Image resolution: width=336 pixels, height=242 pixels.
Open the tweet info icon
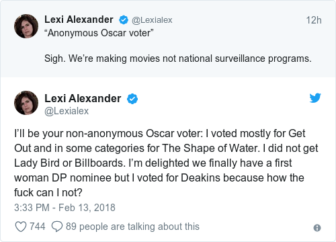click(x=317, y=228)
